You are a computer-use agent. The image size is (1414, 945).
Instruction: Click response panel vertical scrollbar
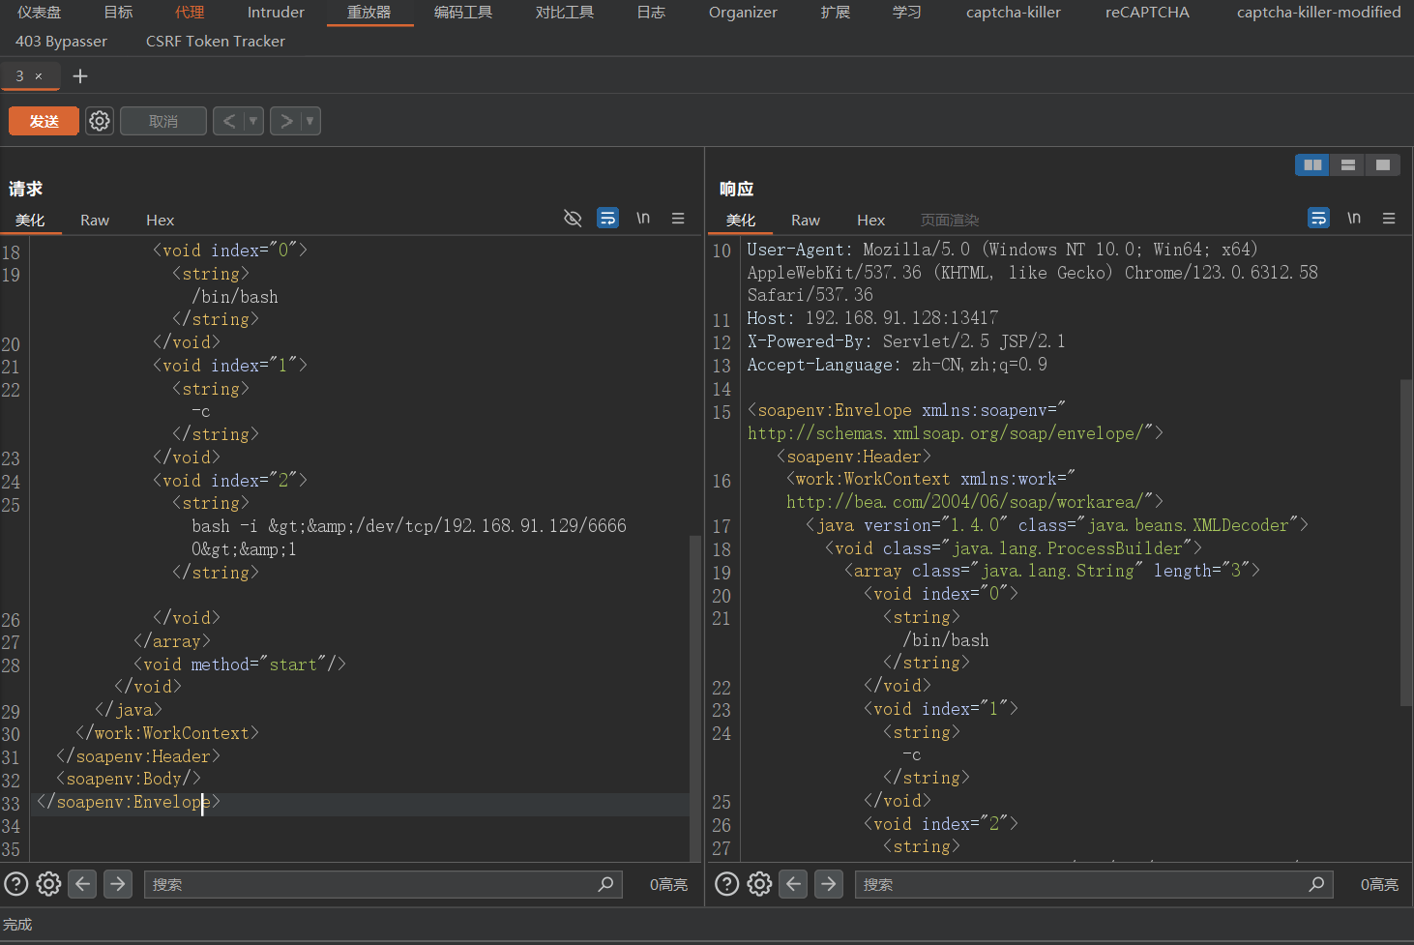click(1406, 542)
